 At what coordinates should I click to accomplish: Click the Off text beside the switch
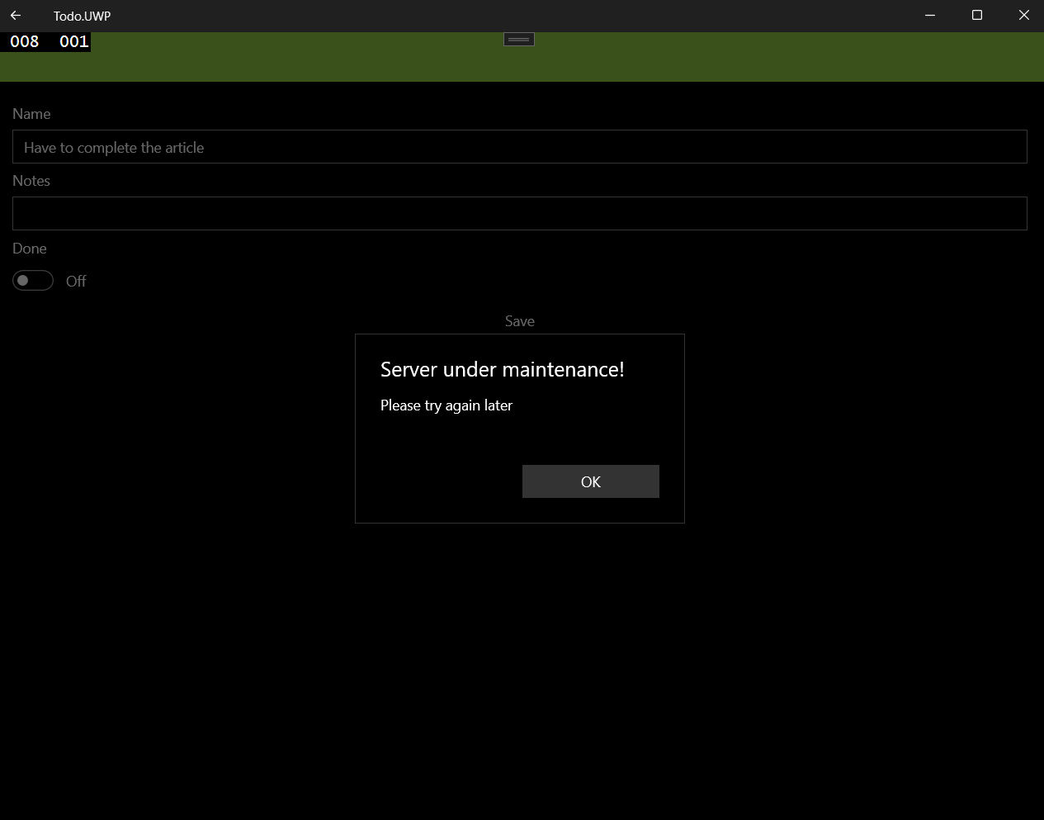point(76,282)
